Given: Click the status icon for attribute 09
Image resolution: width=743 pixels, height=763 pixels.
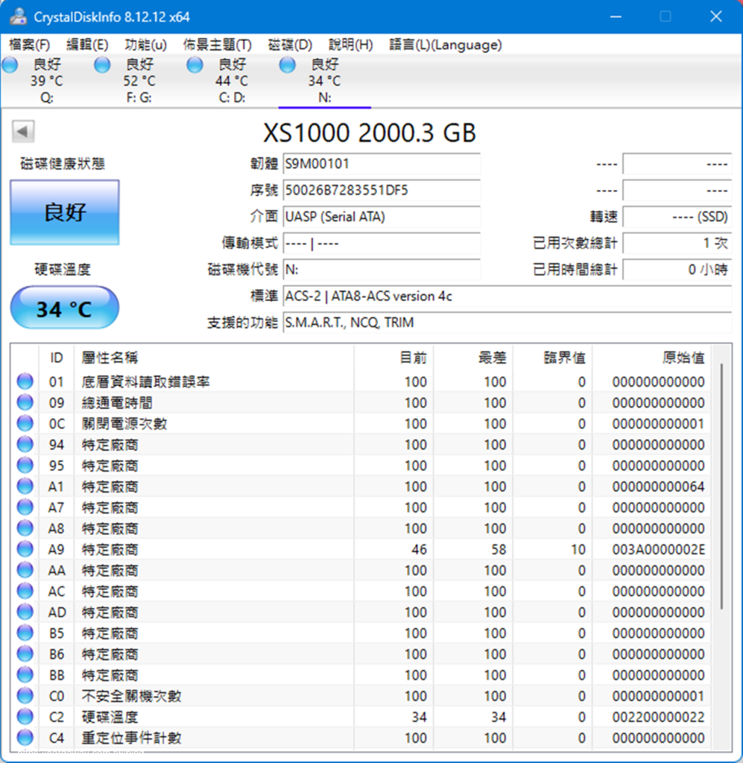Looking at the screenshot, I should click(25, 402).
